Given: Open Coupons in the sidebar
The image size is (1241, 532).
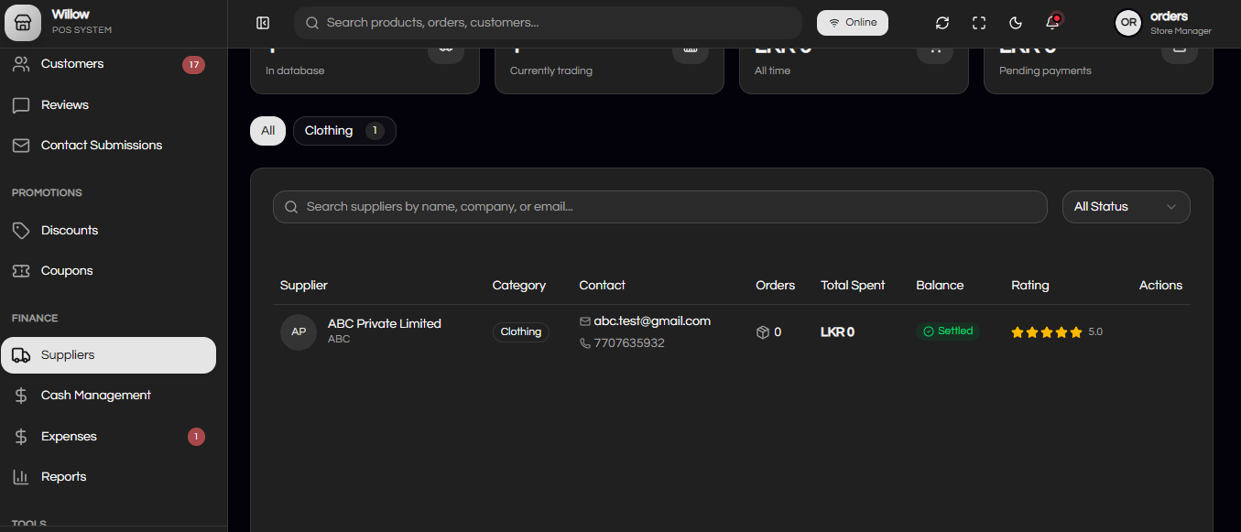Looking at the screenshot, I should pos(108,271).
